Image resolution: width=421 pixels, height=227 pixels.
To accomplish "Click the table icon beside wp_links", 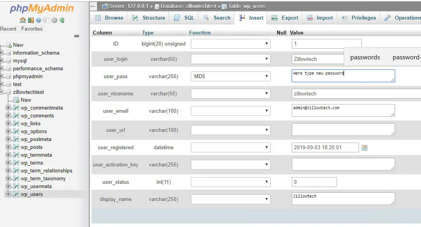I will [x=16, y=123].
